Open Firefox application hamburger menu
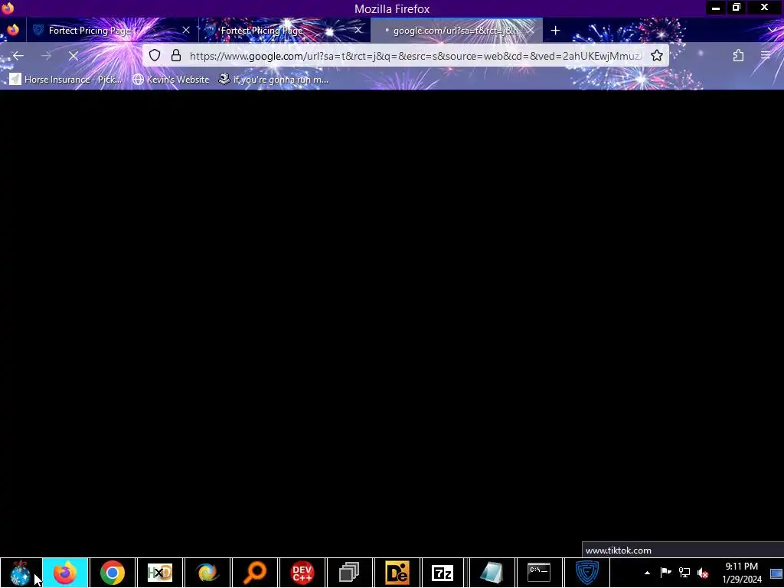The width and height of the screenshot is (784, 588). coord(766,55)
